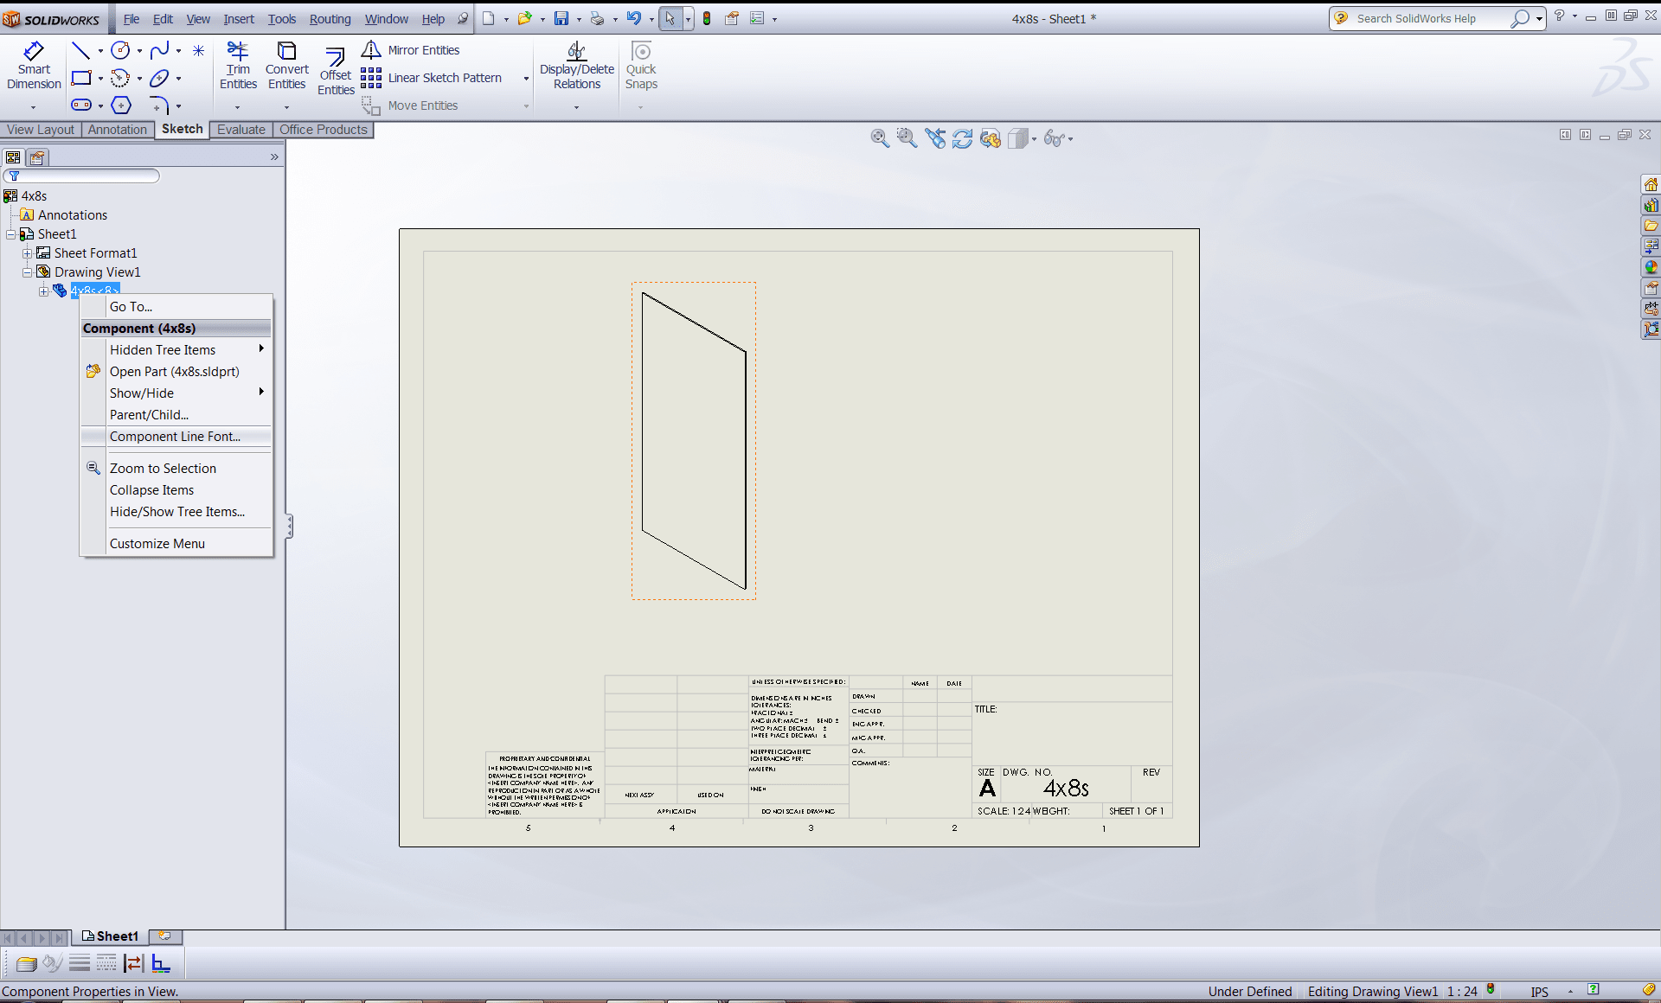The image size is (1661, 1003).
Task: Click Quick Snaps
Action: (x=641, y=66)
